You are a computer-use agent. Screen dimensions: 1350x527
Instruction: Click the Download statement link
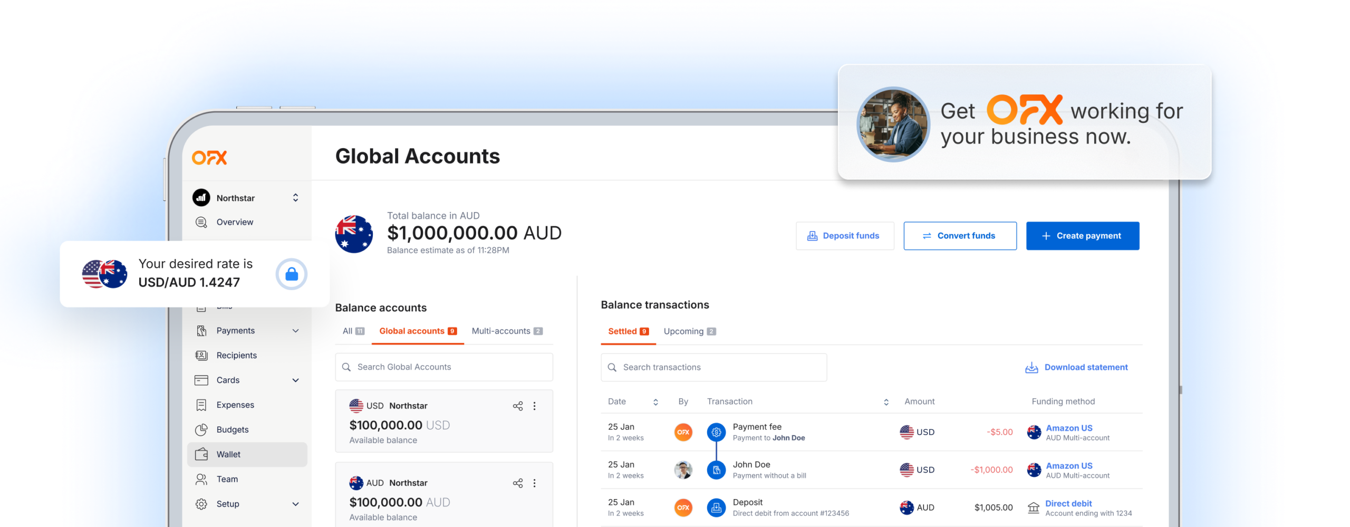pyautogui.click(x=1076, y=368)
